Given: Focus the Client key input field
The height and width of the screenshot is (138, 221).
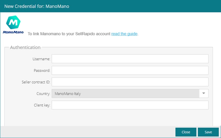Looking at the screenshot, I should 130,105.
